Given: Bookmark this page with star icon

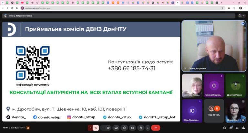Looking at the screenshot, I should [222, 8].
